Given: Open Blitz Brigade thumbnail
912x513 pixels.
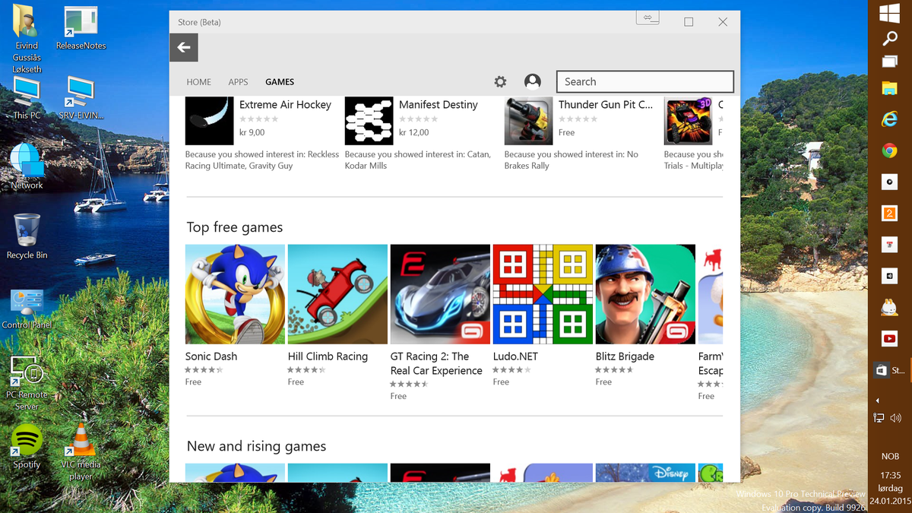Looking at the screenshot, I should 645,294.
